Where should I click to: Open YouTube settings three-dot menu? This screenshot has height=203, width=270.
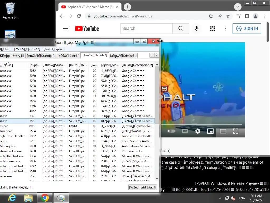point(225,29)
